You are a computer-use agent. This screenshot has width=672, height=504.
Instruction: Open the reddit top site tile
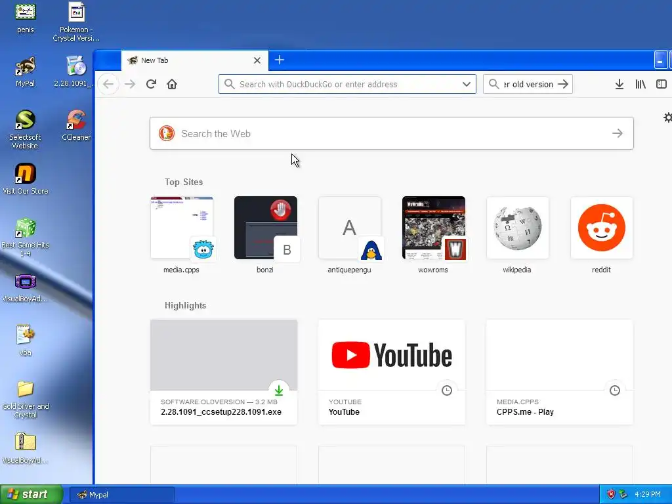(602, 235)
